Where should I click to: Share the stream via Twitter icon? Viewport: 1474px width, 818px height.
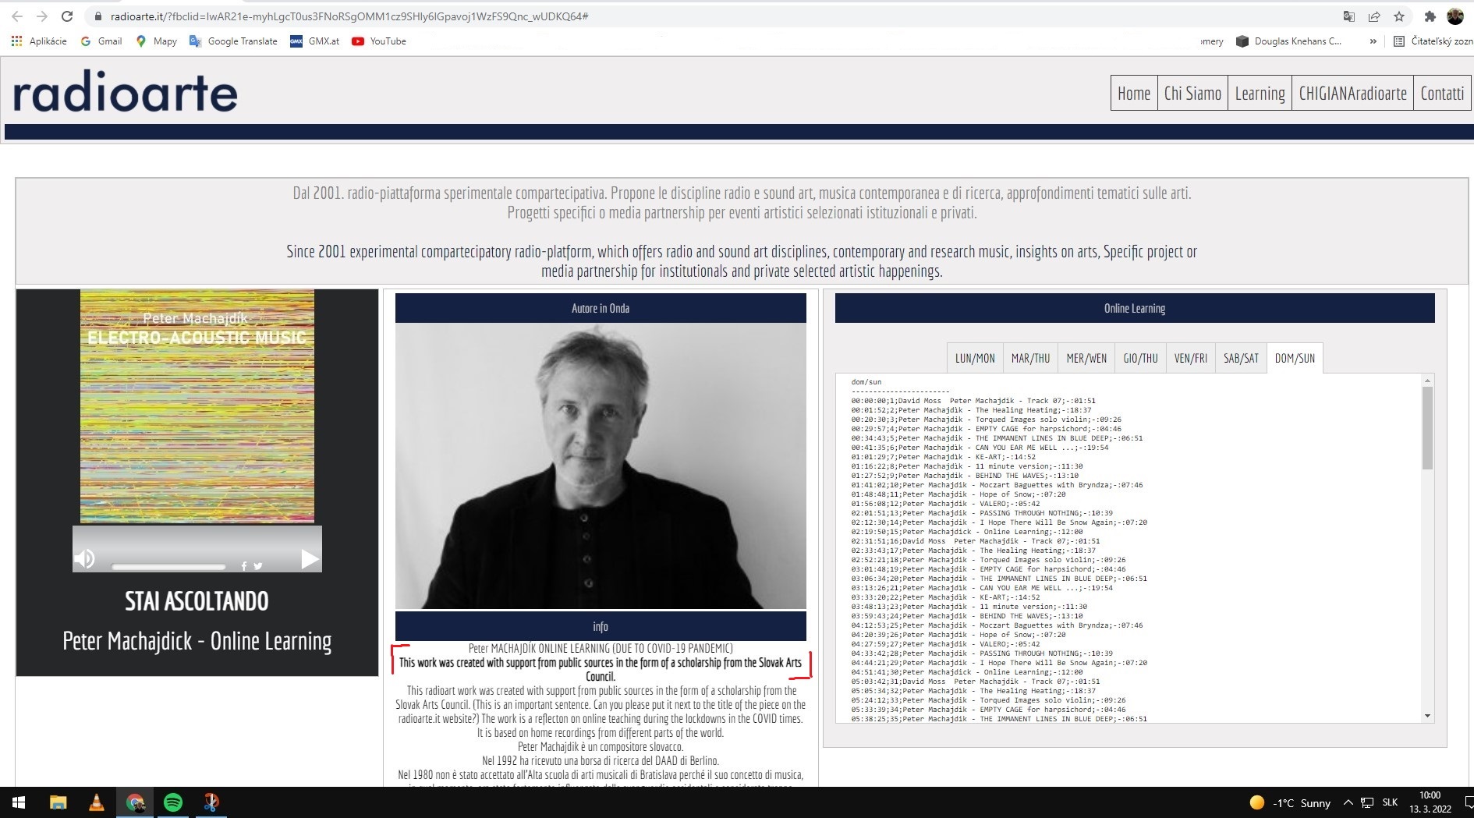pyautogui.click(x=257, y=566)
